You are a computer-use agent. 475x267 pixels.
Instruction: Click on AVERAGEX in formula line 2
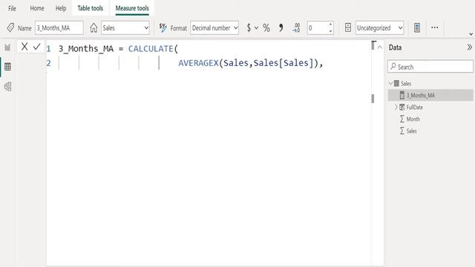pos(198,63)
